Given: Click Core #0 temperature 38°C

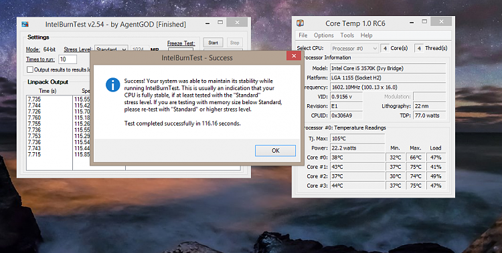Looking at the screenshot, I should pos(357,158).
